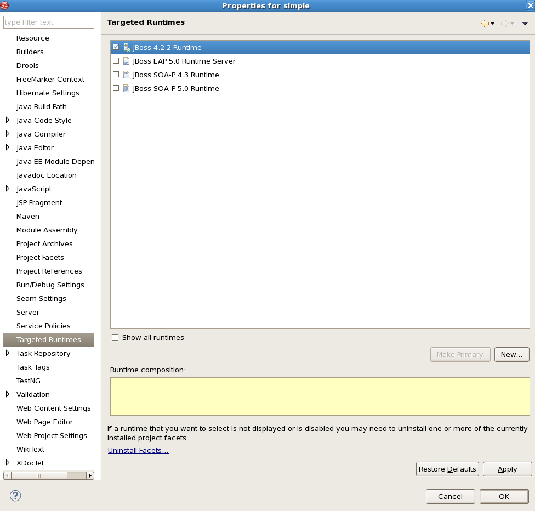Enable the JBoss EAP 5.0 Runtime Server checkbox

tap(116, 61)
